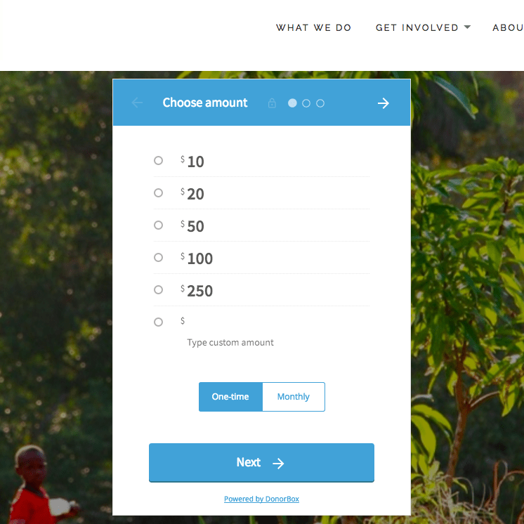The width and height of the screenshot is (524, 524).
Task: Choose the $20 donation option
Action: (159, 193)
